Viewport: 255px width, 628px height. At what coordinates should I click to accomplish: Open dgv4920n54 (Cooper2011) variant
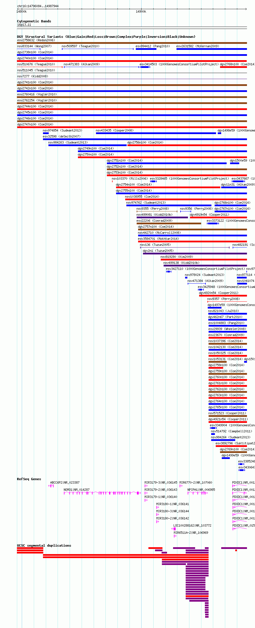click(223, 296)
